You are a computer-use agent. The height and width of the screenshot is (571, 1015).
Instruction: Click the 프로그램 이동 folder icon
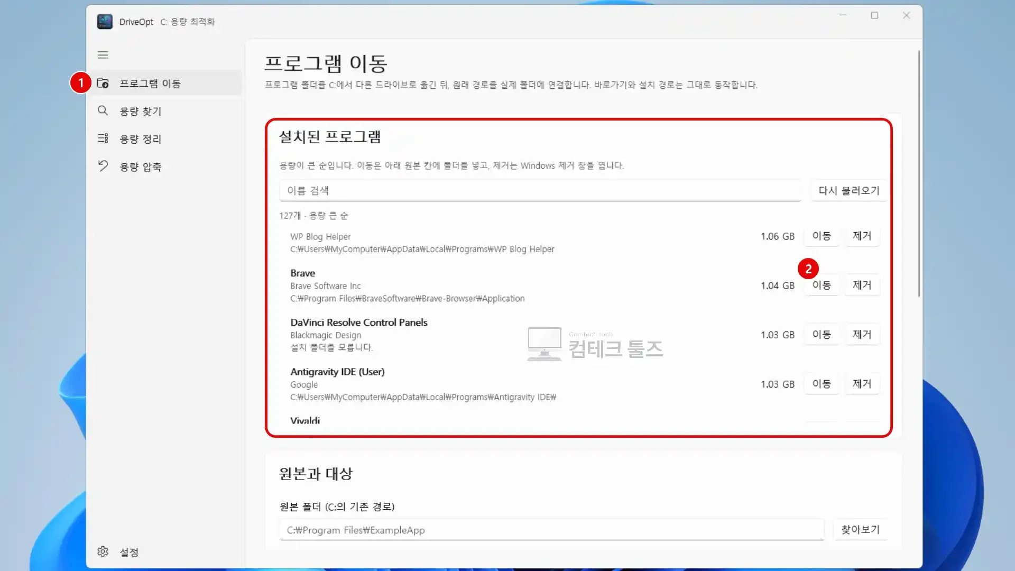click(x=103, y=84)
